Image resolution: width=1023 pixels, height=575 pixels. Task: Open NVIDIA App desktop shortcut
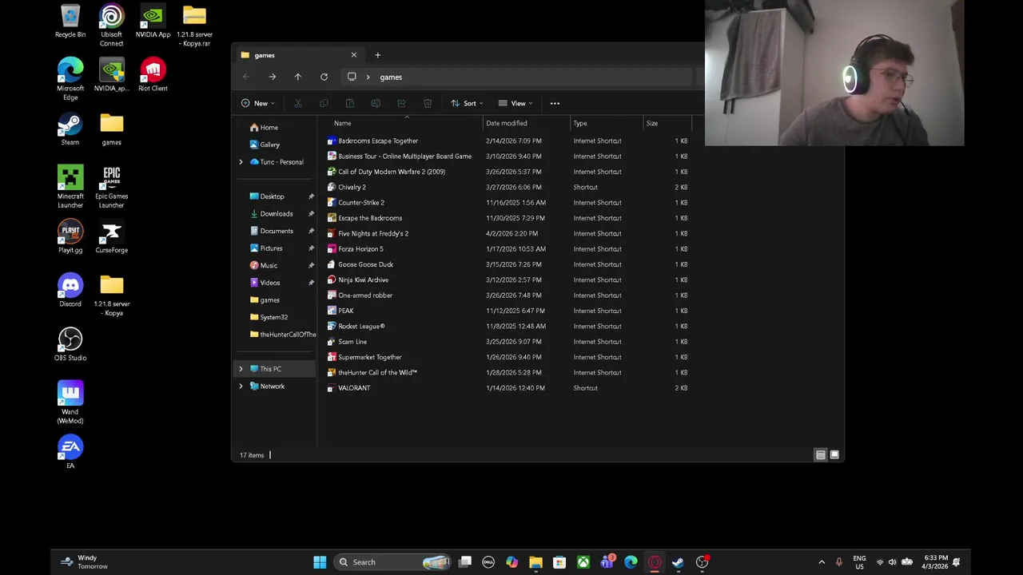click(153, 22)
